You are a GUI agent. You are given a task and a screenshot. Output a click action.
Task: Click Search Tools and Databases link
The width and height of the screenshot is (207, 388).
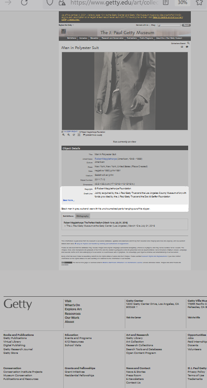coord(144,349)
